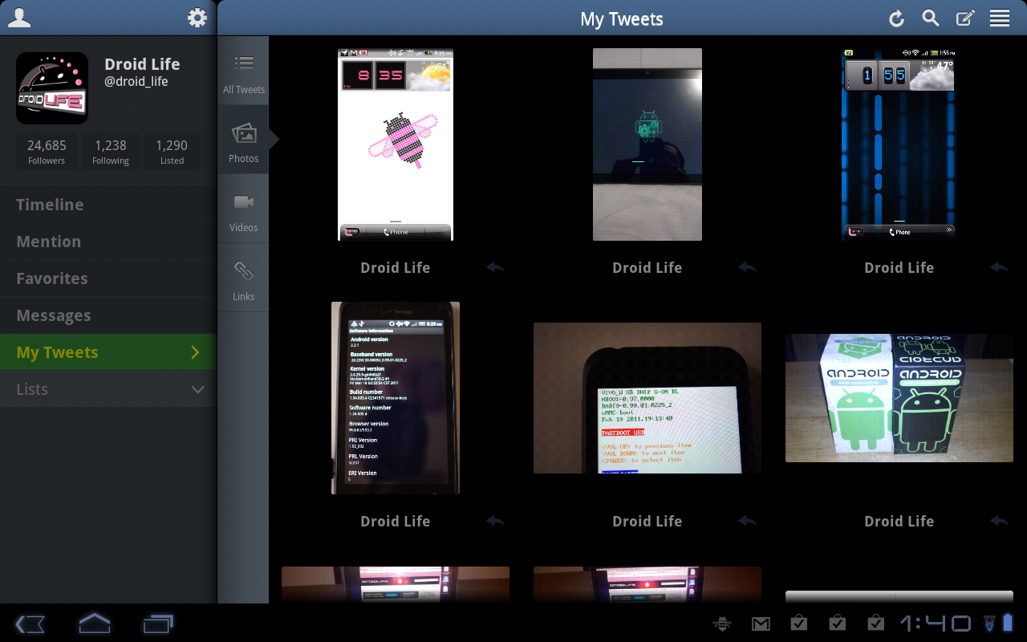Tap Droid Life under the bee photo
Screen dimensions: 1027x642
(x=396, y=268)
